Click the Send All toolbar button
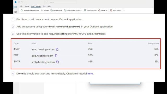This screenshot has width=167, height=94. [x=45, y=10]
